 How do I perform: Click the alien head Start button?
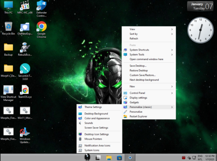click(87, 157)
